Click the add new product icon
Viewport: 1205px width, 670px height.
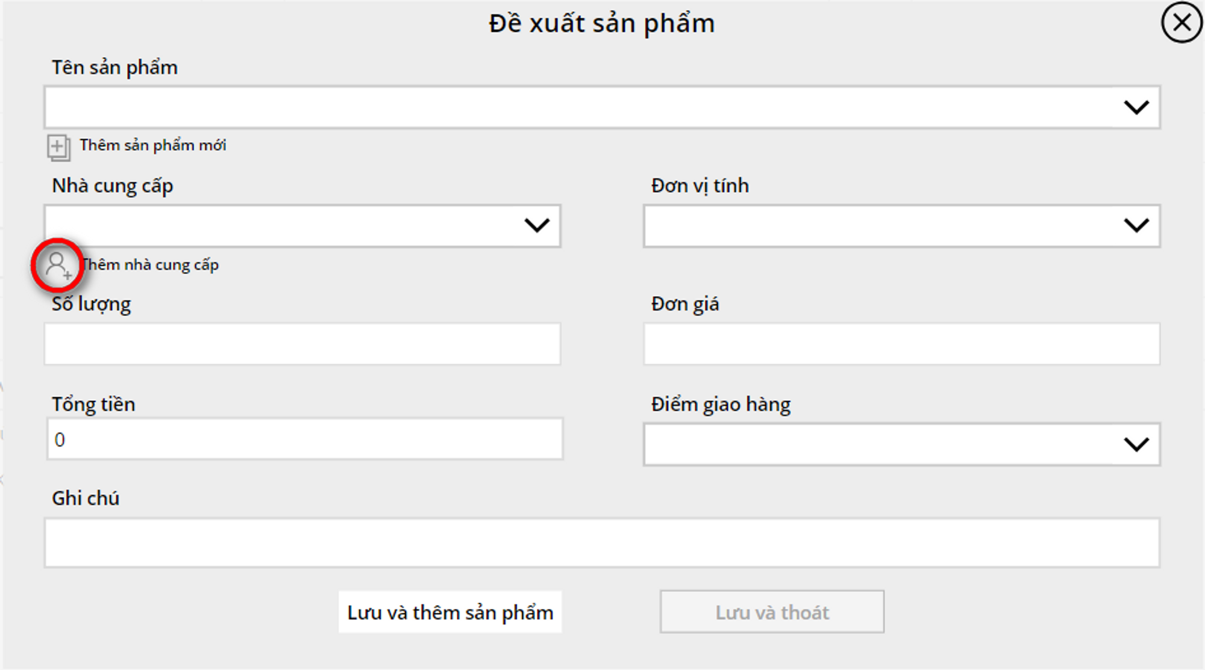58,147
